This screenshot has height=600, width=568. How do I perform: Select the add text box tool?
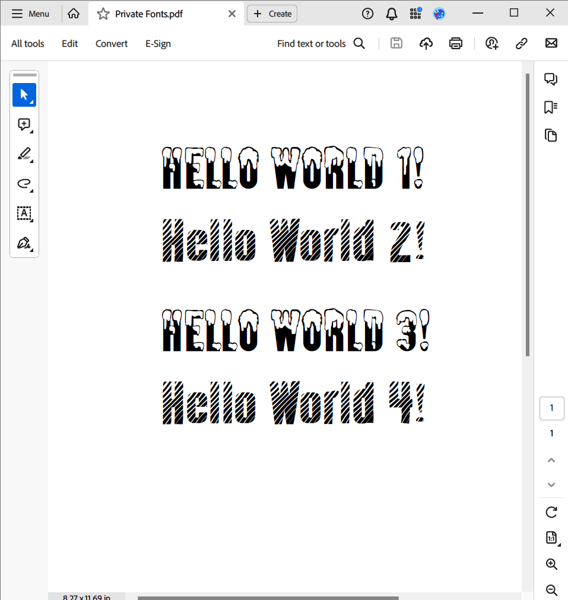24,213
